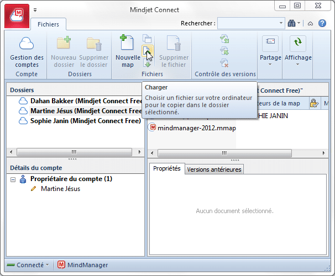335x276 pixels.
Task: Click the binoculars search icon
Action: [292, 23]
